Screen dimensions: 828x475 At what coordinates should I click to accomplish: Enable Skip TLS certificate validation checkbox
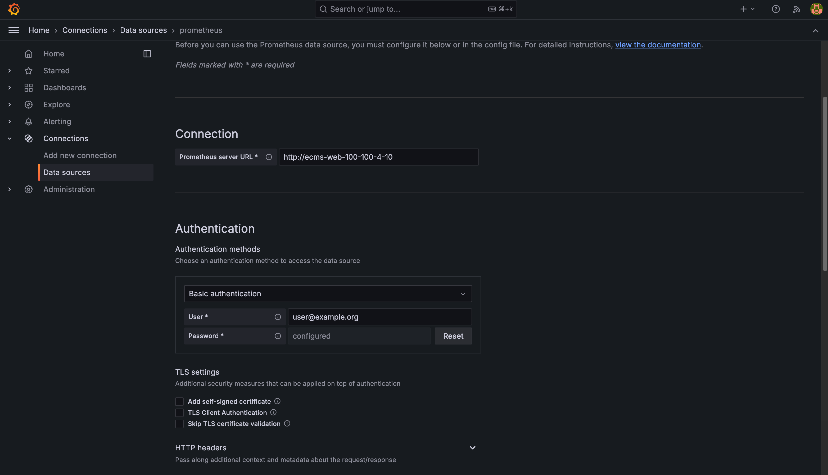(179, 424)
